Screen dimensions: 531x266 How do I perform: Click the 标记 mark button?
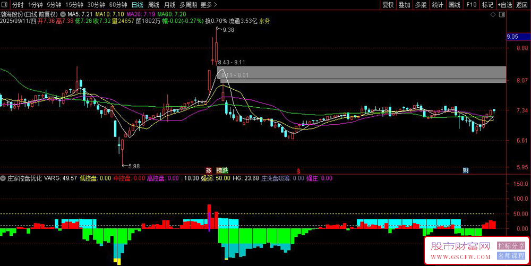coord(487,5)
